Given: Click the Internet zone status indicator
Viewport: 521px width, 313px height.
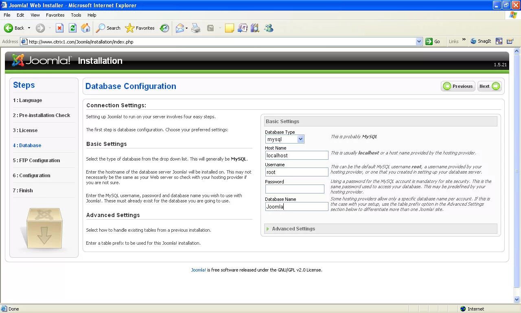Looking at the screenshot, I should tap(472, 309).
